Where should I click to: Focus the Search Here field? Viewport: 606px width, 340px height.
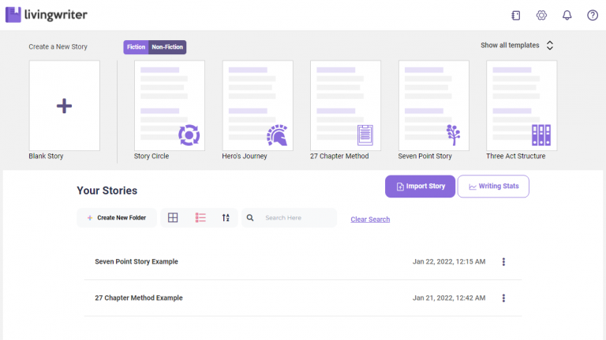pos(296,218)
